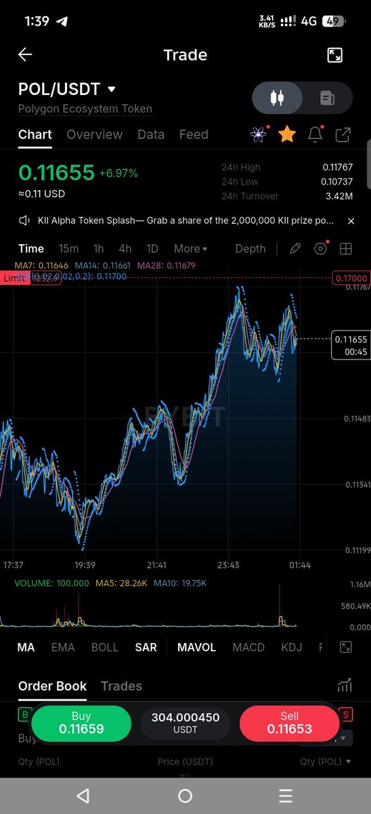Tap the MA28: 0.11679 legend
Image resolution: width=371 pixels, height=814 pixels.
[x=167, y=266]
